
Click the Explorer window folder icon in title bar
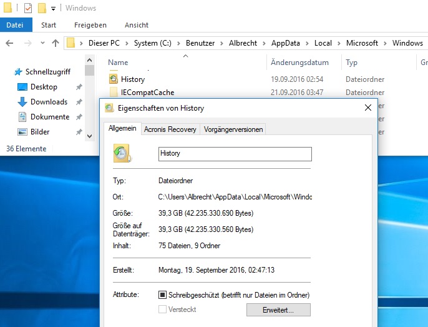(x=7, y=8)
